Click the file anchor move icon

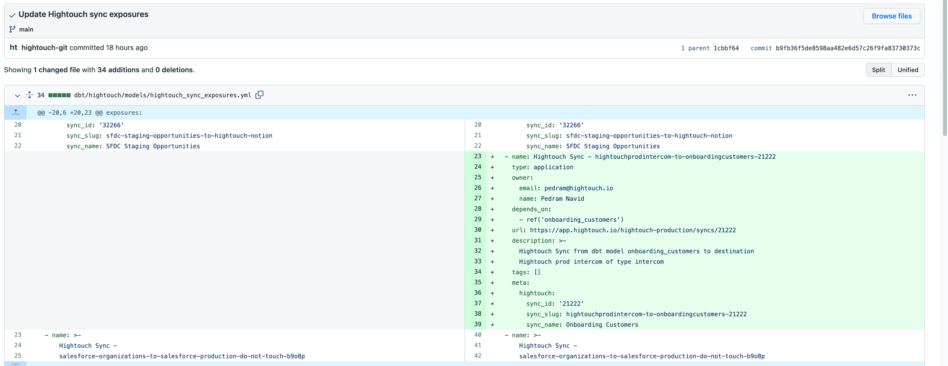pos(29,95)
